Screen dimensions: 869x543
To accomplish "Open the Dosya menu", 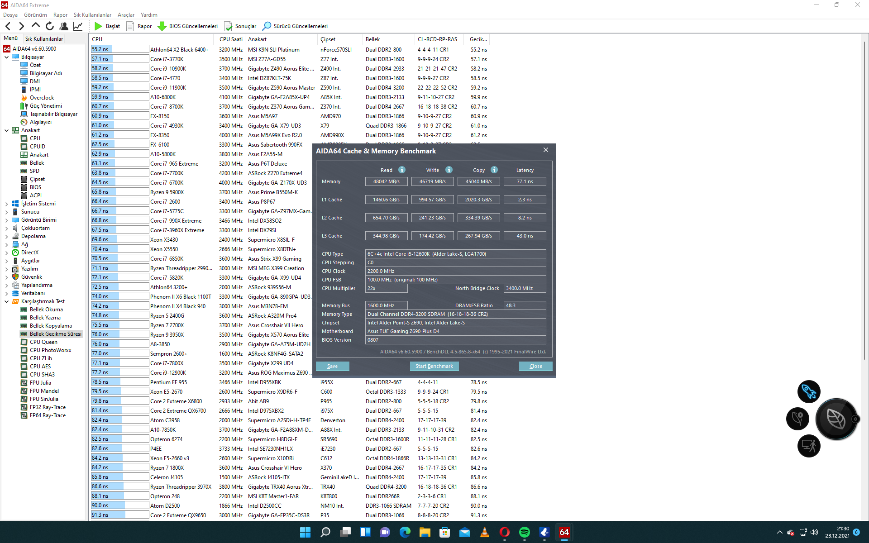I will [x=10, y=15].
